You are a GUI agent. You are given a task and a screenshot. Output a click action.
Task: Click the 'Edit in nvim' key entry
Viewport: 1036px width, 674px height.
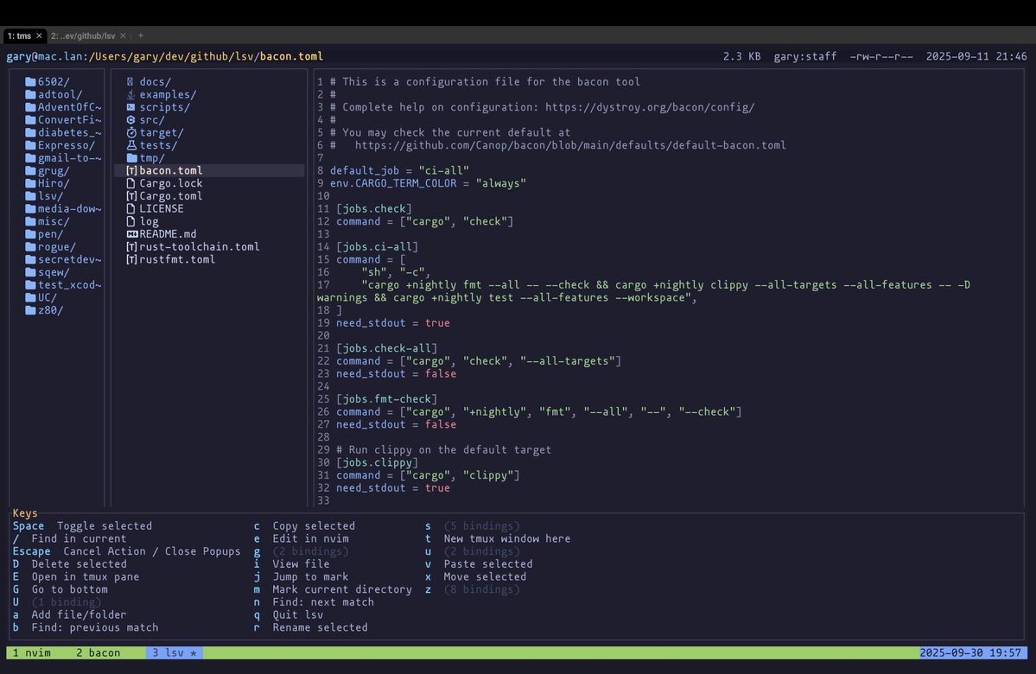click(x=302, y=538)
